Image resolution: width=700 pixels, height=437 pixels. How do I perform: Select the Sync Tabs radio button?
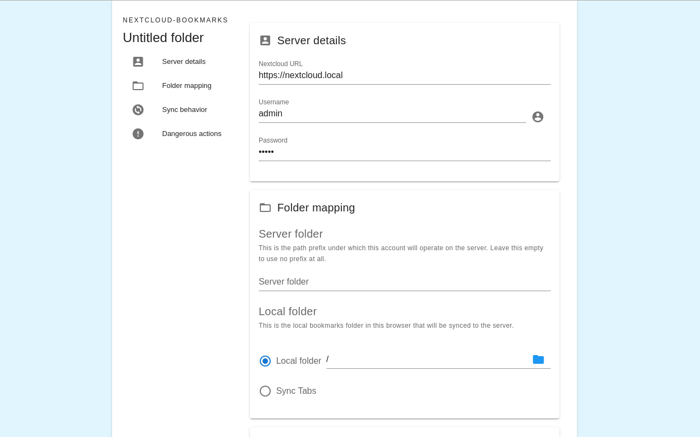(x=265, y=391)
